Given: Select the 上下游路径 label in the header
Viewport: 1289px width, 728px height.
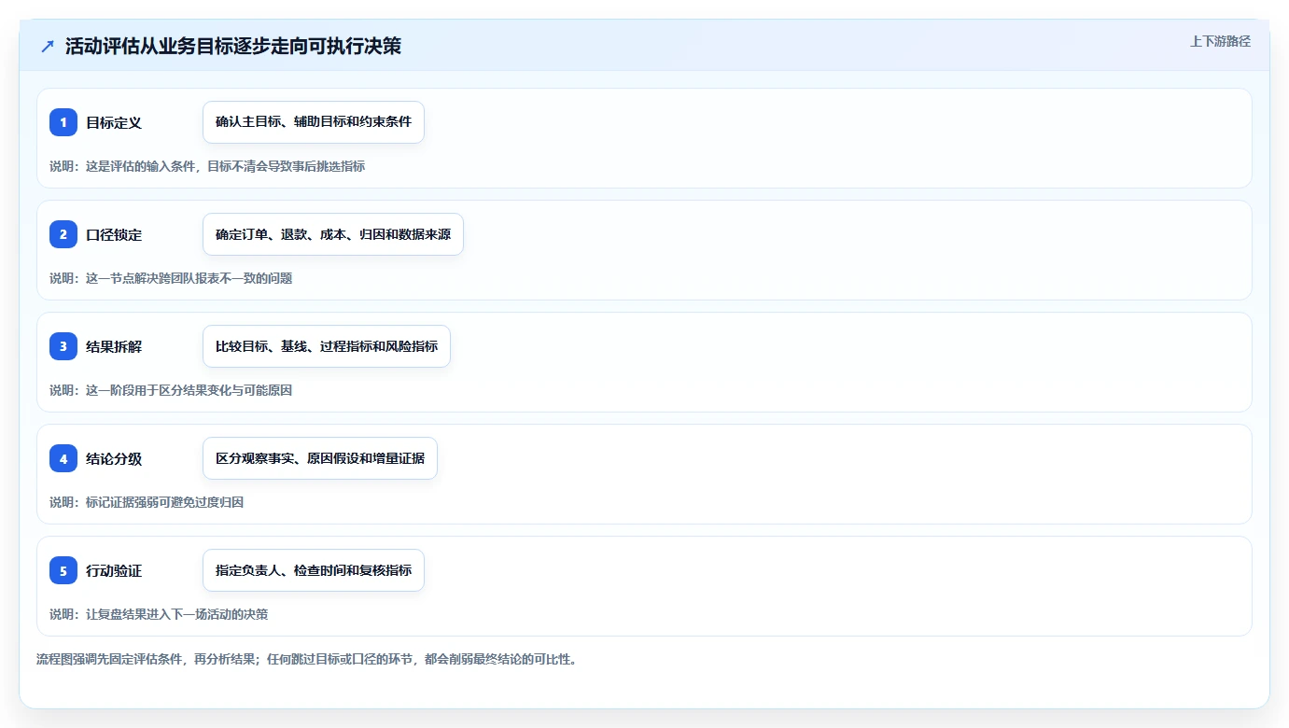Looking at the screenshot, I should pyautogui.click(x=1220, y=41).
